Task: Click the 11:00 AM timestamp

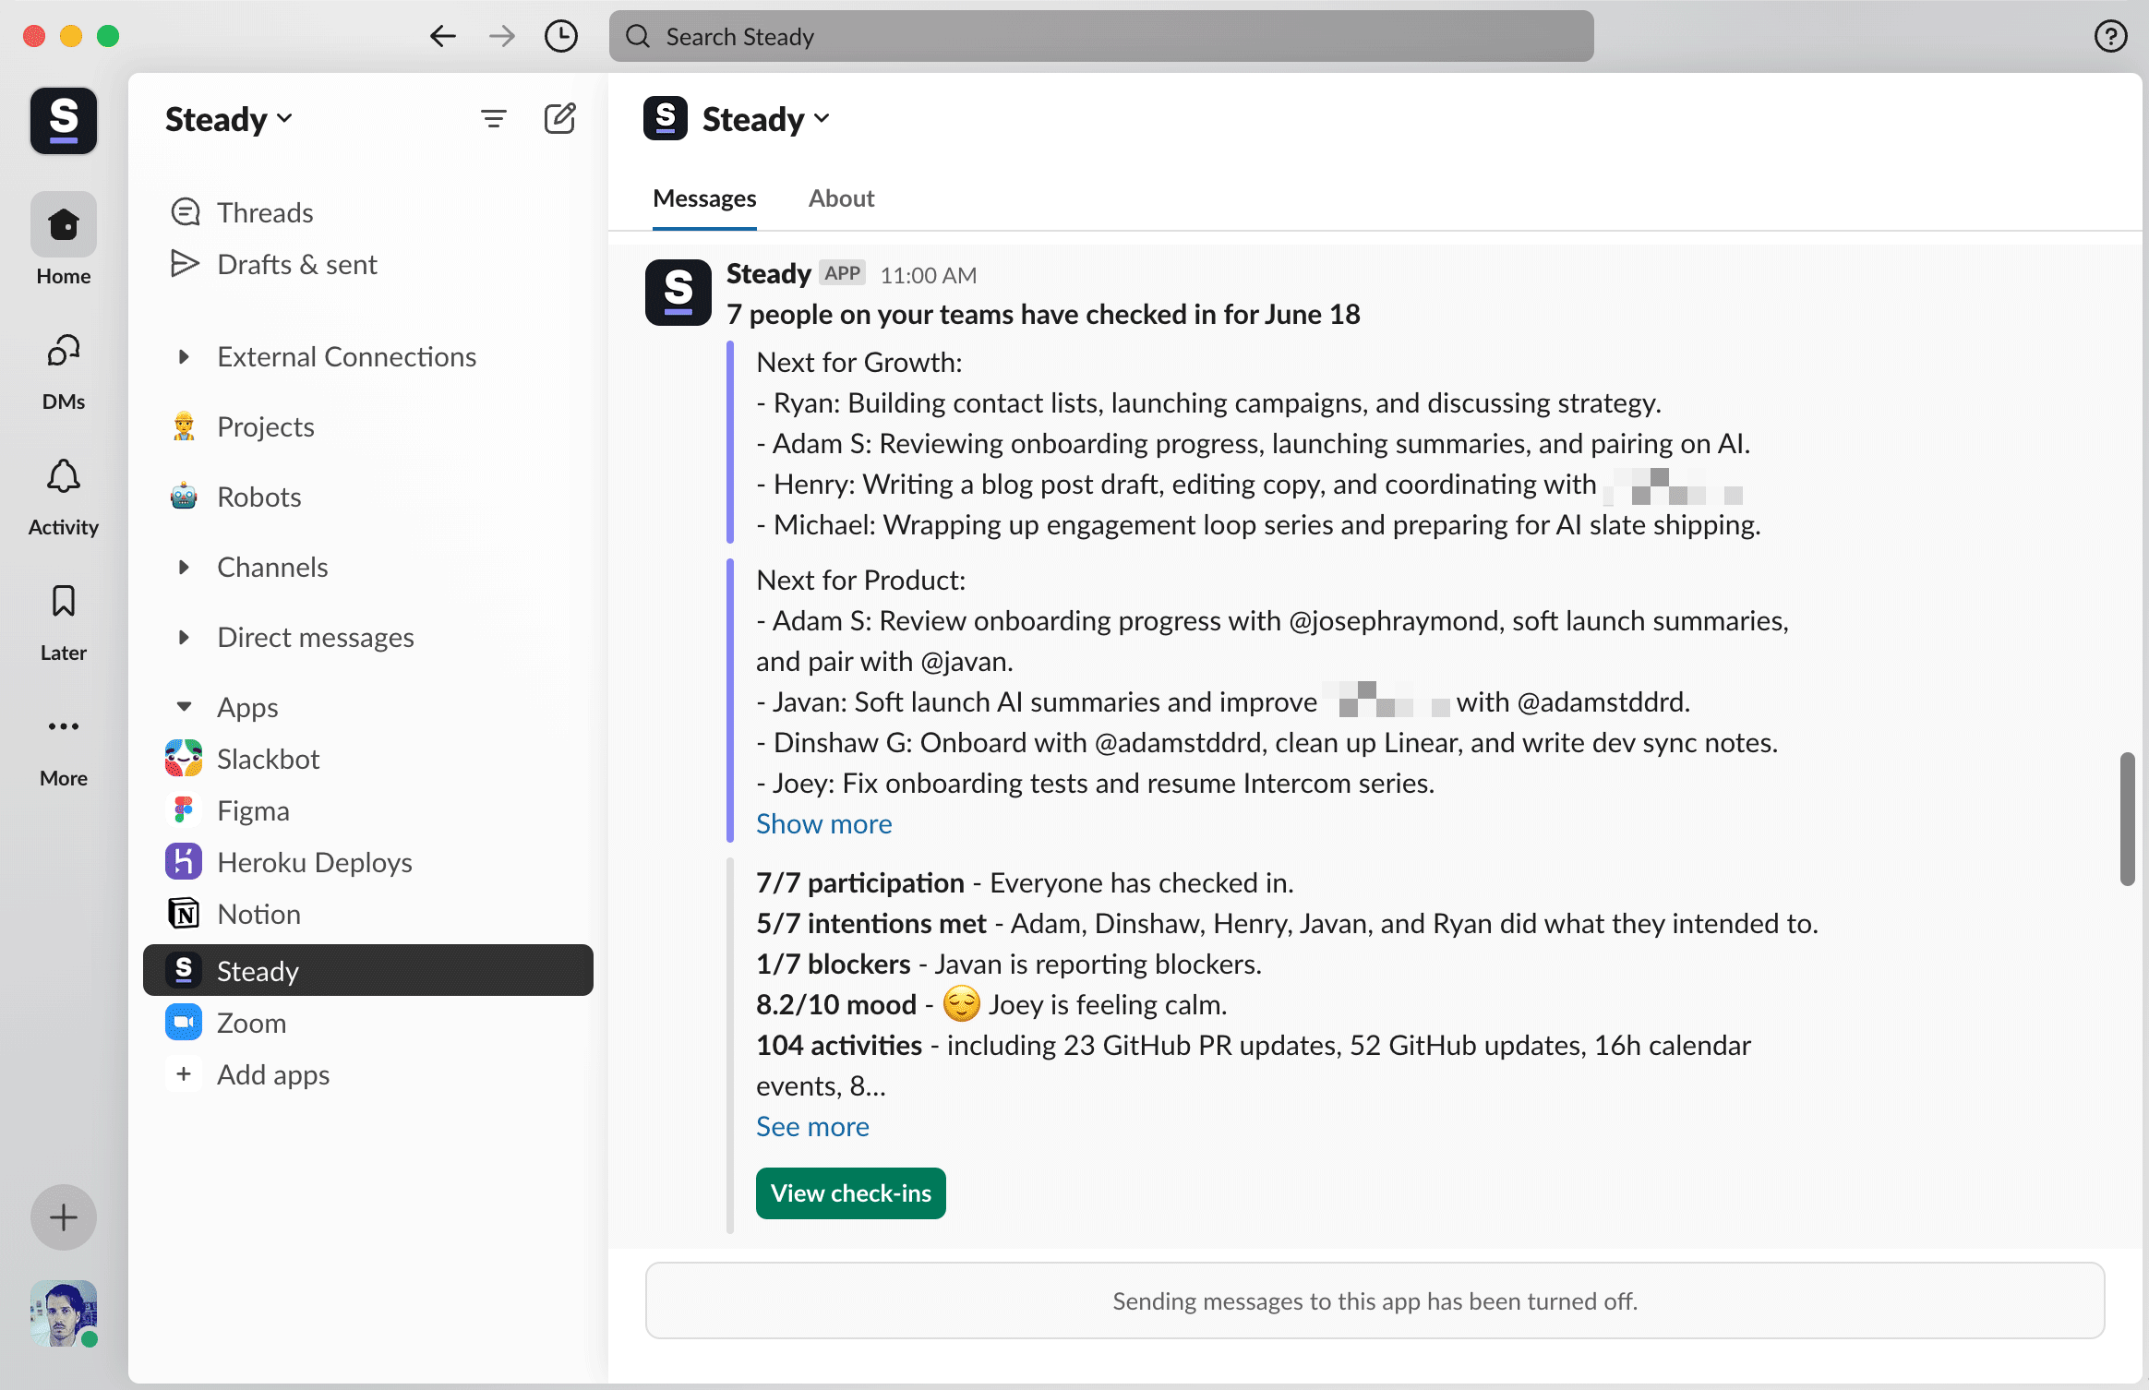Action: click(x=928, y=275)
